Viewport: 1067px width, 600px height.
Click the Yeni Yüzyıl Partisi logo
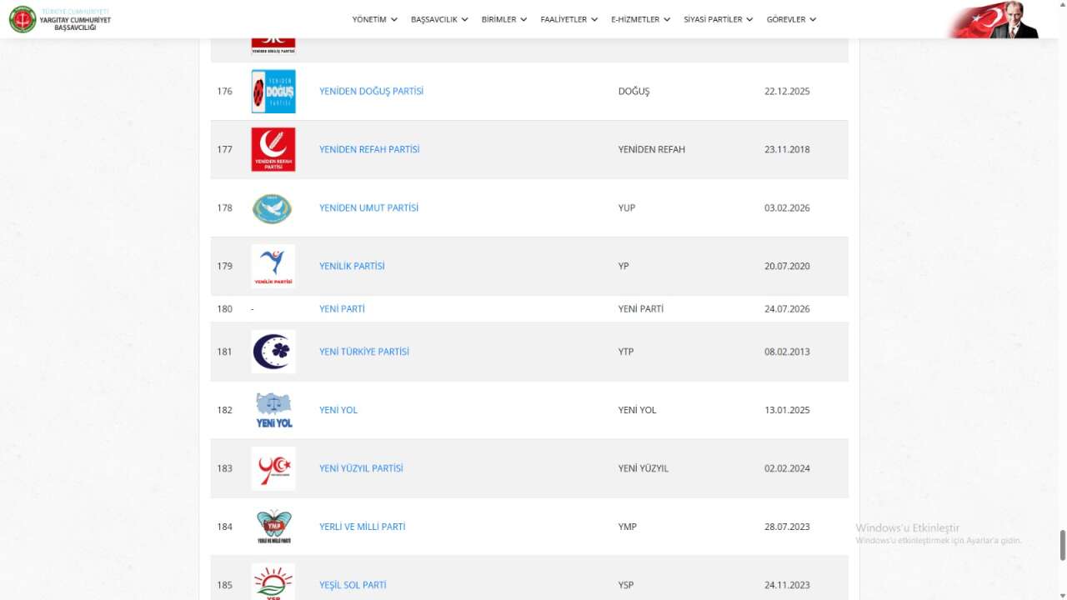tap(273, 468)
